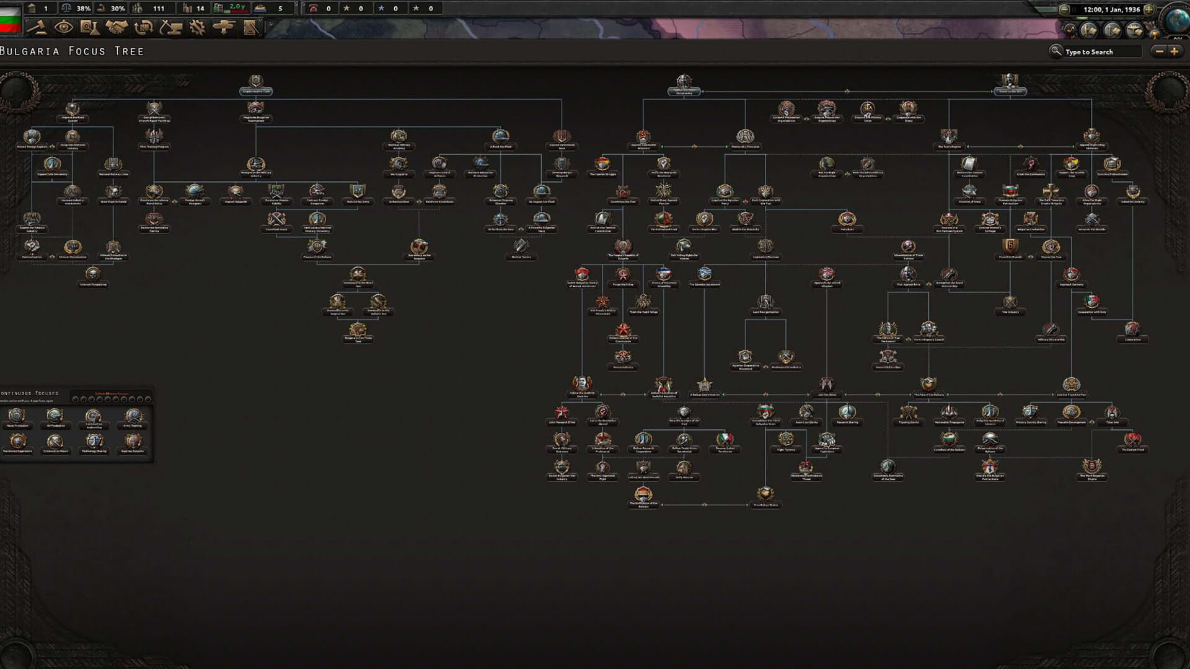Select Approach Germany focus

(1071, 276)
